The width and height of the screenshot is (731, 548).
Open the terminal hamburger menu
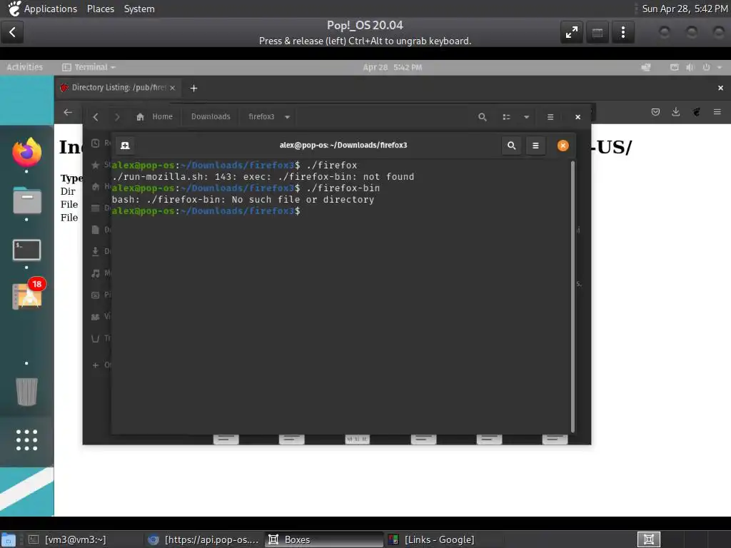535,146
